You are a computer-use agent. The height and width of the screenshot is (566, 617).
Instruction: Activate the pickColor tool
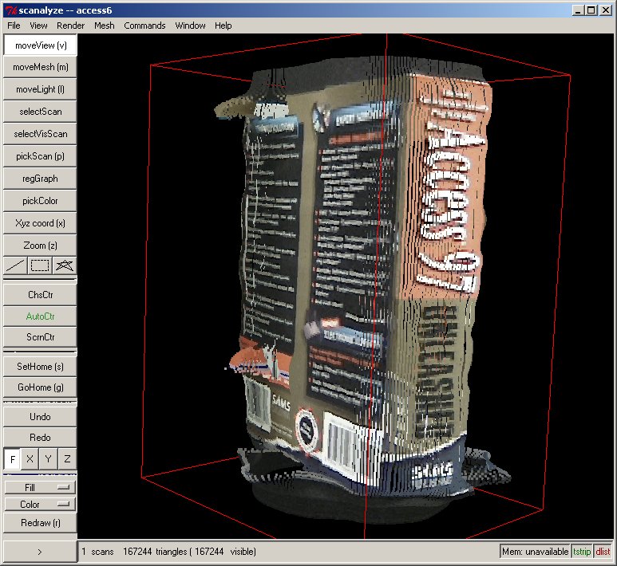(40, 200)
